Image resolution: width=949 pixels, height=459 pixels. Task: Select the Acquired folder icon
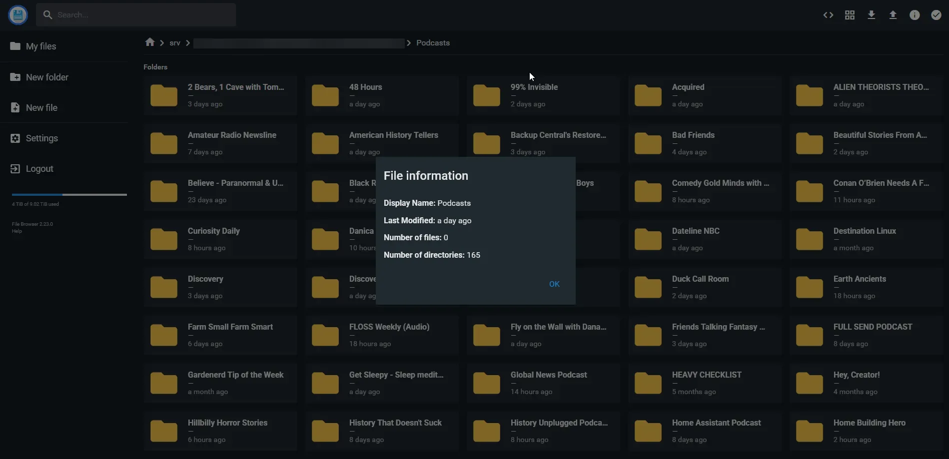click(x=648, y=95)
